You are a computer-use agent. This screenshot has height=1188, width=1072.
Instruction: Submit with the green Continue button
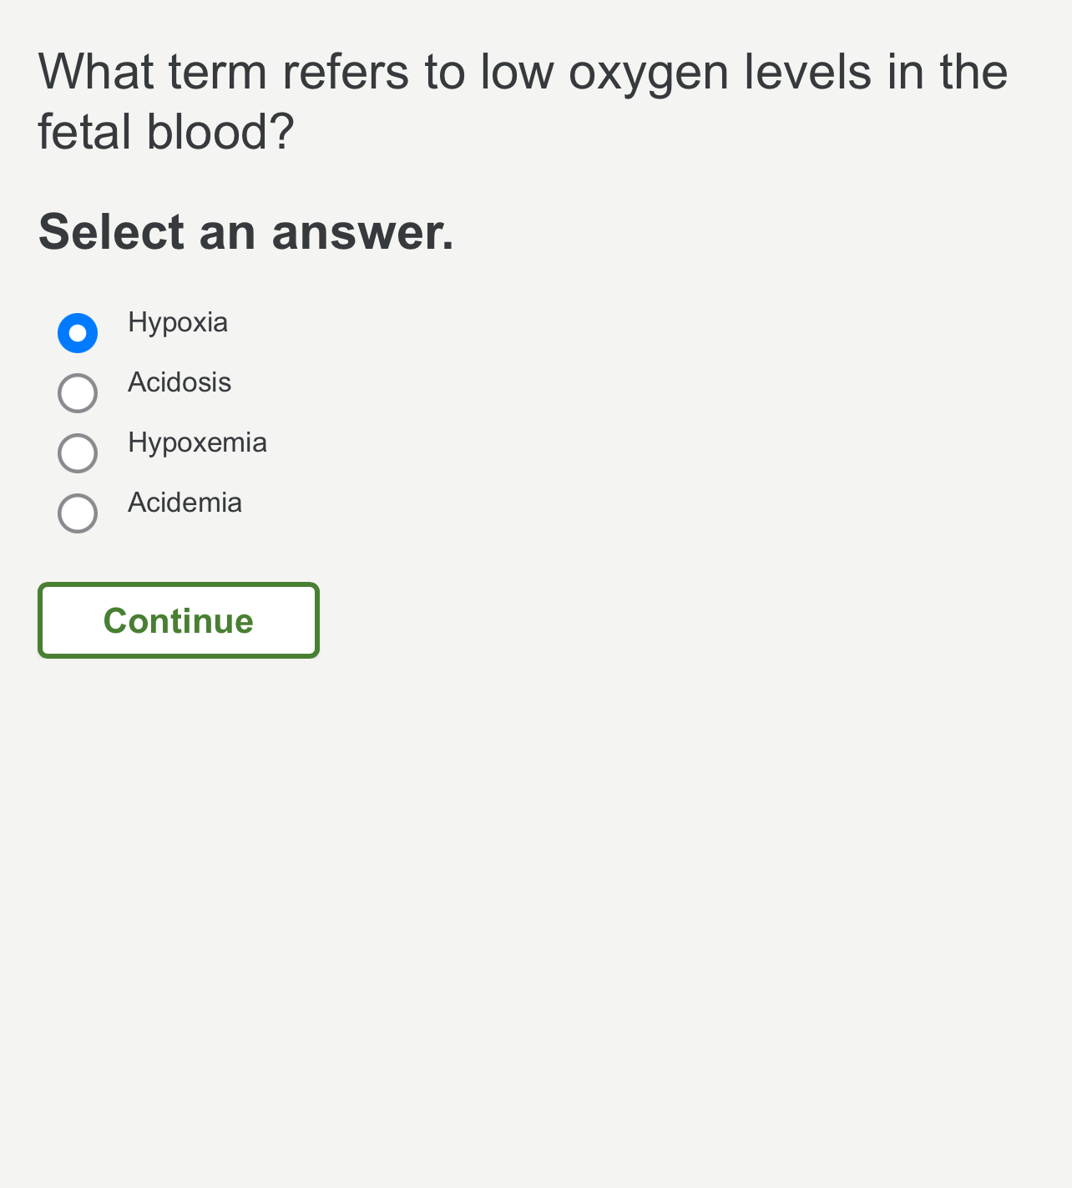point(179,620)
